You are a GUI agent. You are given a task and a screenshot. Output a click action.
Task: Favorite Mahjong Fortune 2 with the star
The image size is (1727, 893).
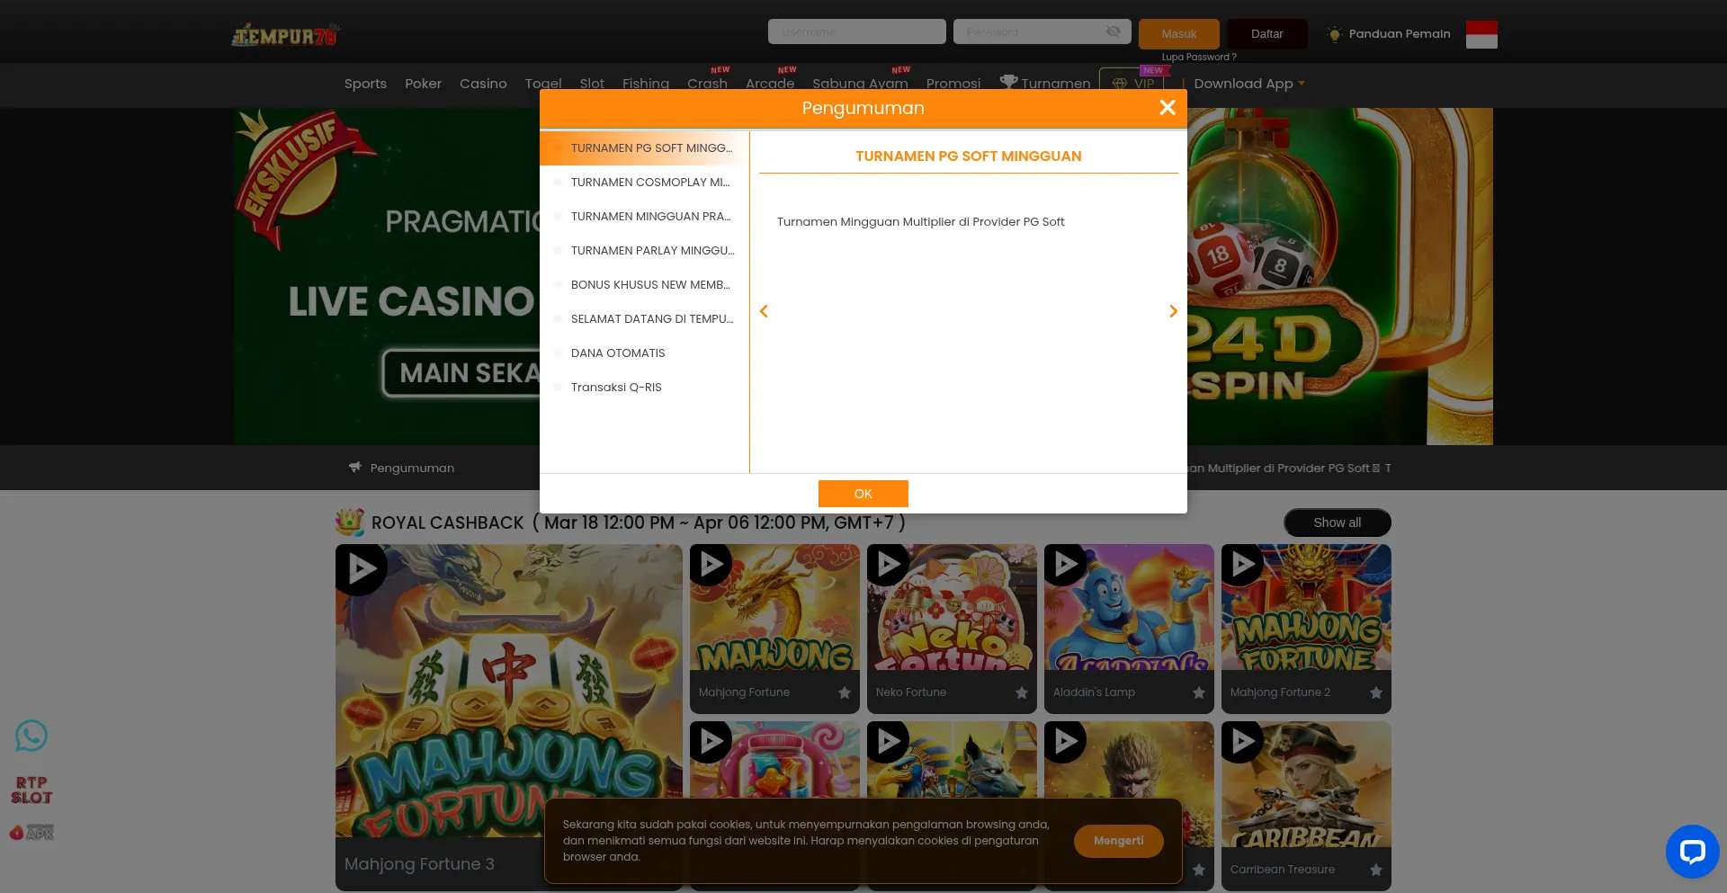tap(1376, 692)
